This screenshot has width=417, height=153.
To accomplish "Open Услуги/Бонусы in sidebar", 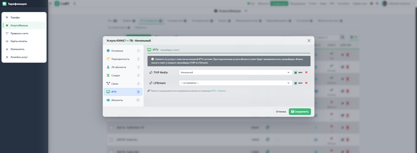I will [x=24, y=25].
